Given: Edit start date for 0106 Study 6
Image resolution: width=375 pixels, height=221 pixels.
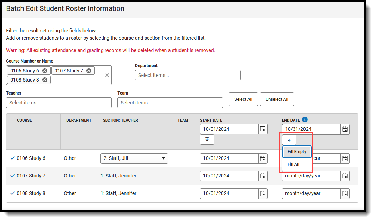Looking at the screenshot, I should (229, 158).
